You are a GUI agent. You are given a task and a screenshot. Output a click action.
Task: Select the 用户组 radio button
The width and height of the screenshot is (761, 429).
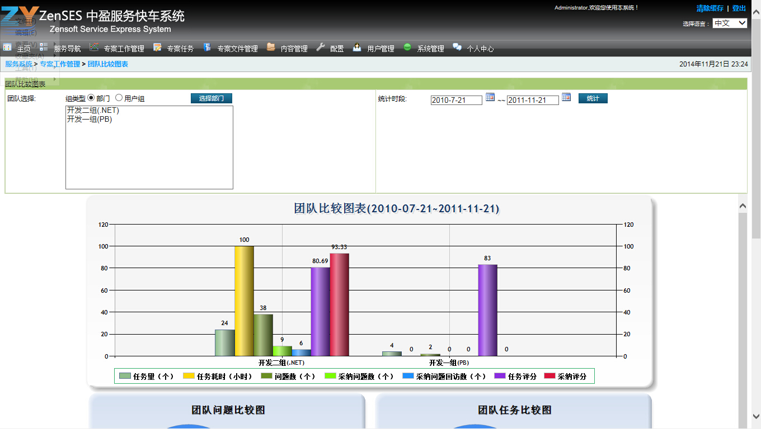tap(119, 98)
